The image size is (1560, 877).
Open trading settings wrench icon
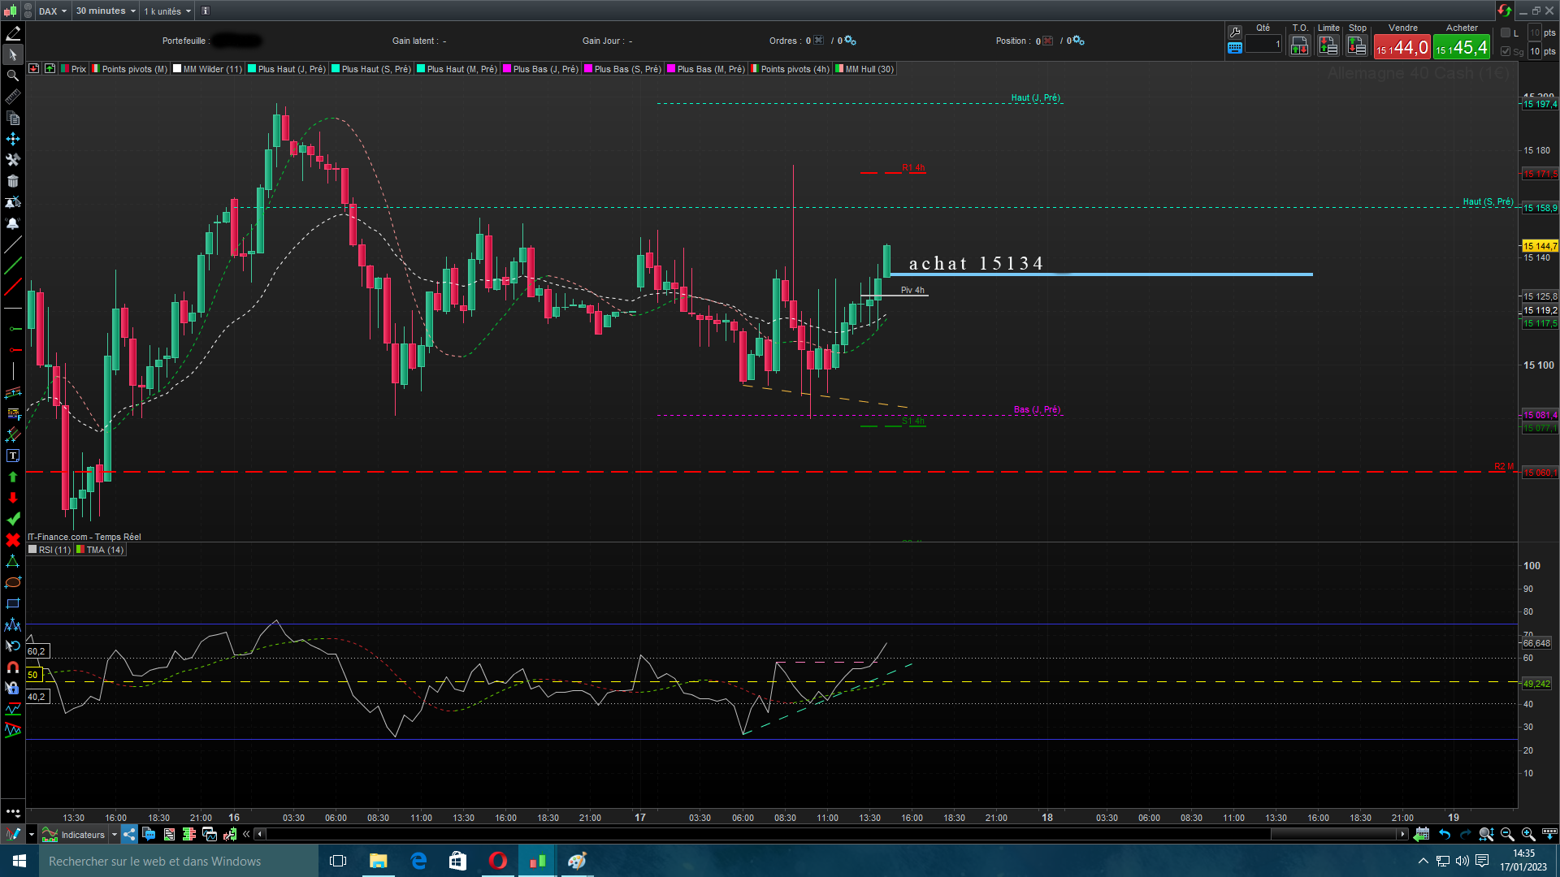pyautogui.click(x=1235, y=32)
